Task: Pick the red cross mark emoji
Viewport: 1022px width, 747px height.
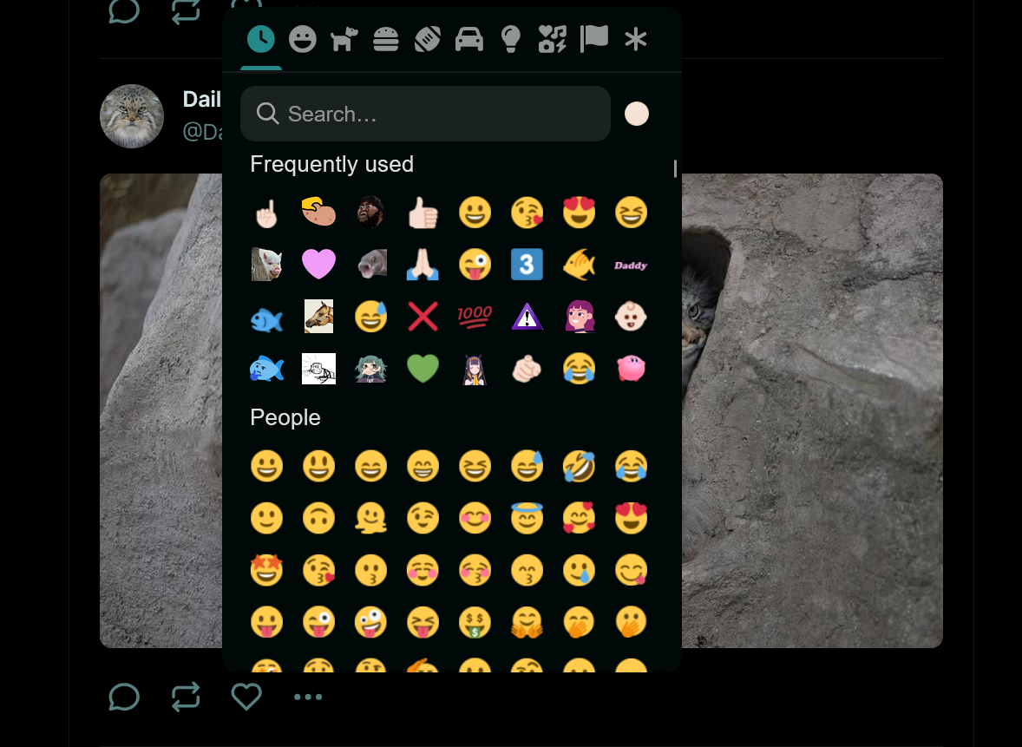Action: click(423, 317)
